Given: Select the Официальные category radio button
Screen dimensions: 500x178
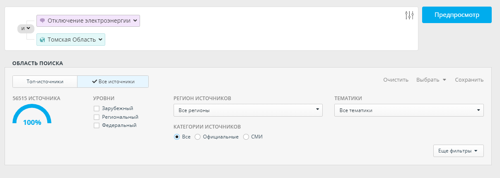Looking at the screenshot, I should 198,137.
